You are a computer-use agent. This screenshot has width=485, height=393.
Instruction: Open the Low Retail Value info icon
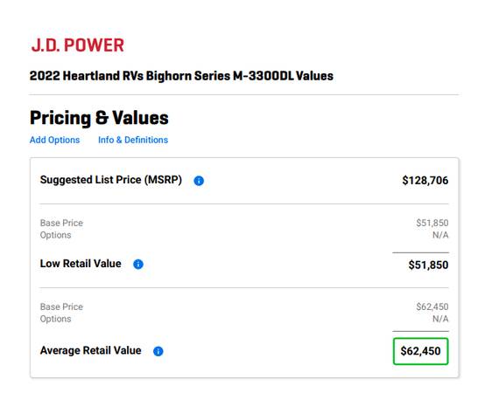click(x=138, y=265)
